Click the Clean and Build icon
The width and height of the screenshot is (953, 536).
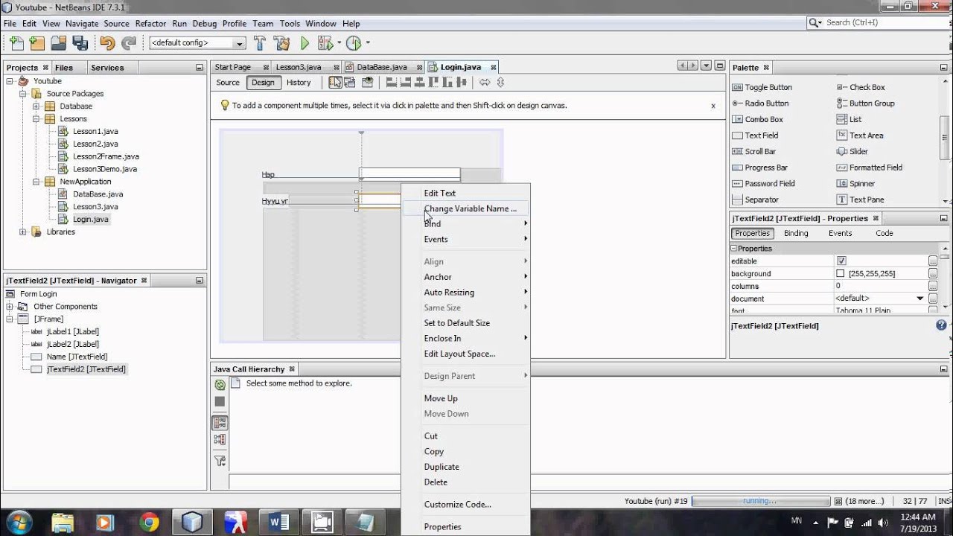tap(281, 43)
